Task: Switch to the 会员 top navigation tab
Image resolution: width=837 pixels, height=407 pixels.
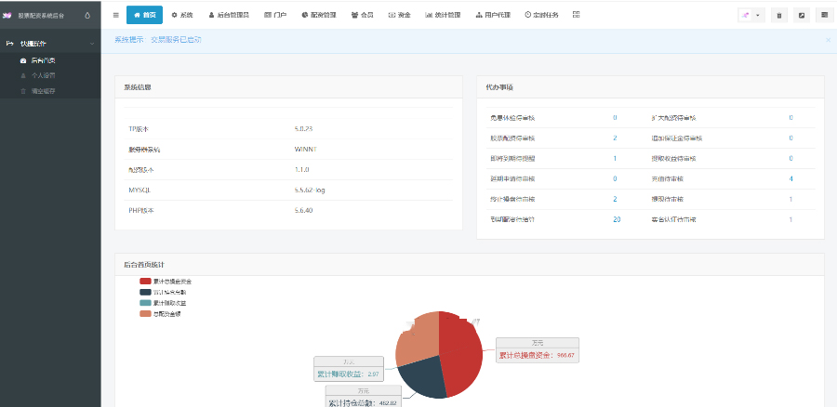Action: 362,15
